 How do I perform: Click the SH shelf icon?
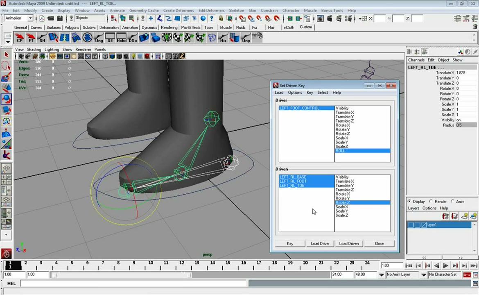(42, 38)
